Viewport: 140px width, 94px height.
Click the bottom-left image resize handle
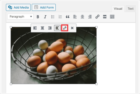pos(11,84)
